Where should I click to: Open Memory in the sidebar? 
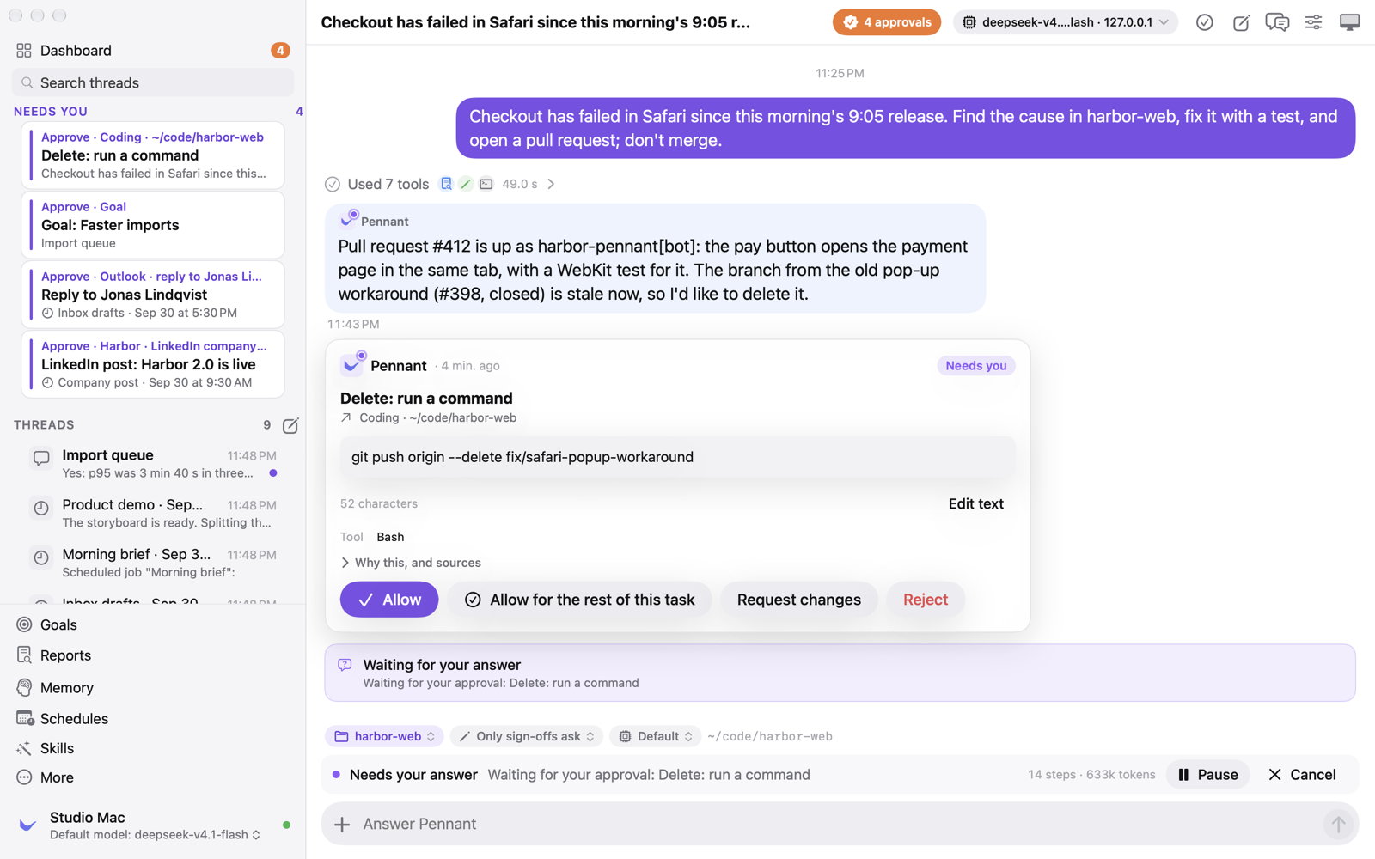[x=152, y=687]
